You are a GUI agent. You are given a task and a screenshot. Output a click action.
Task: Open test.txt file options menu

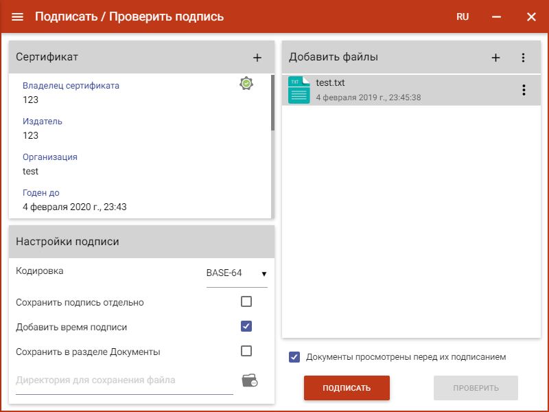[x=524, y=90]
